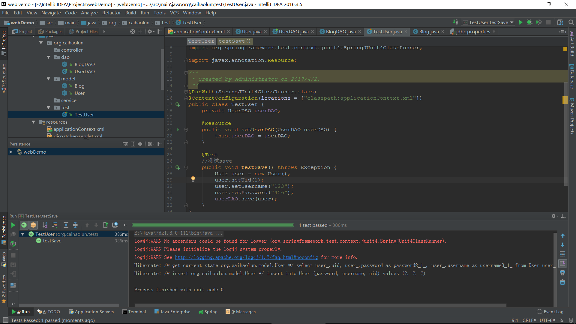Open the VCS menu
Image resolution: width=576 pixels, height=324 pixels.
[174, 13]
